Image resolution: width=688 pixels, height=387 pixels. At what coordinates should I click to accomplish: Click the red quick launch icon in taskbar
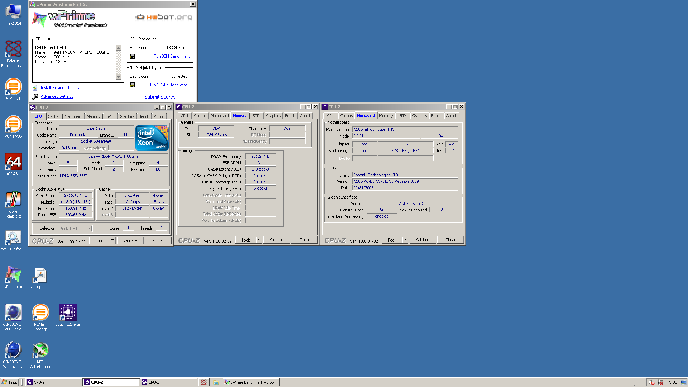204,382
